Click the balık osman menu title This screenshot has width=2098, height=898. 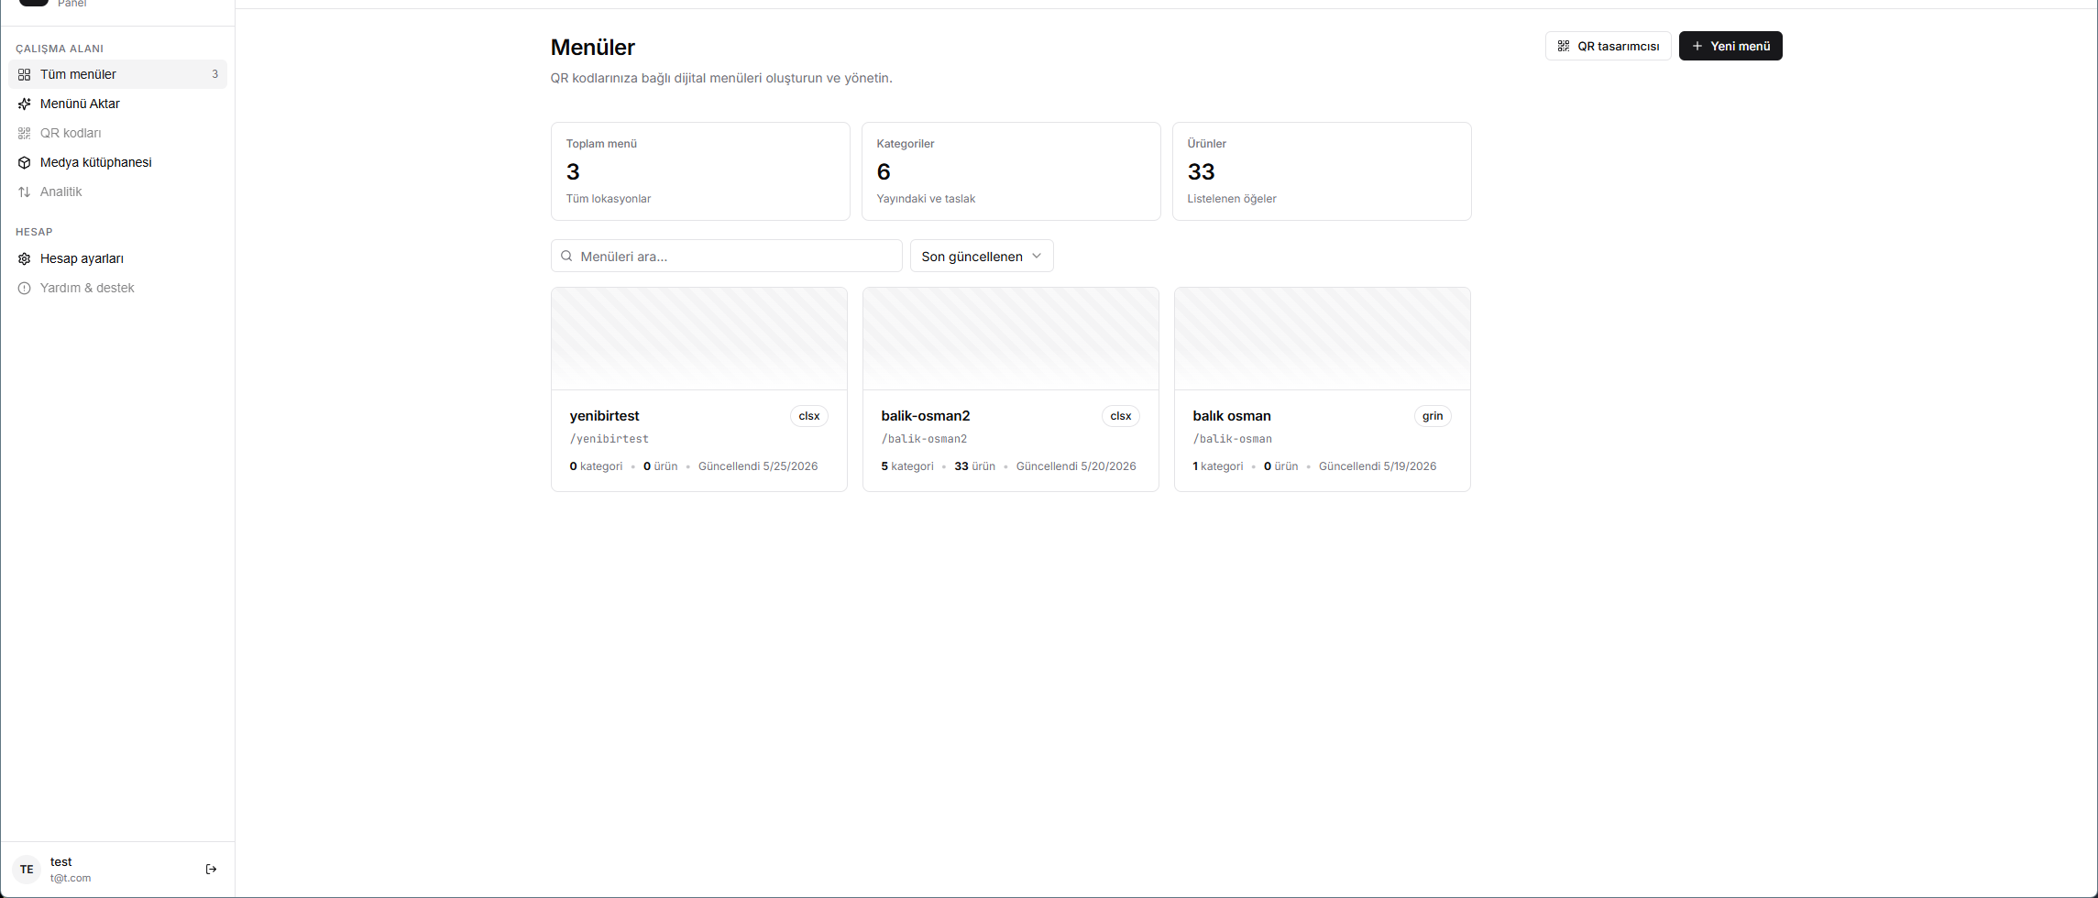[x=1232, y=416]
